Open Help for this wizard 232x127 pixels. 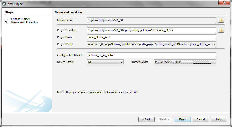pyautogui.click(x=219, y=119)
